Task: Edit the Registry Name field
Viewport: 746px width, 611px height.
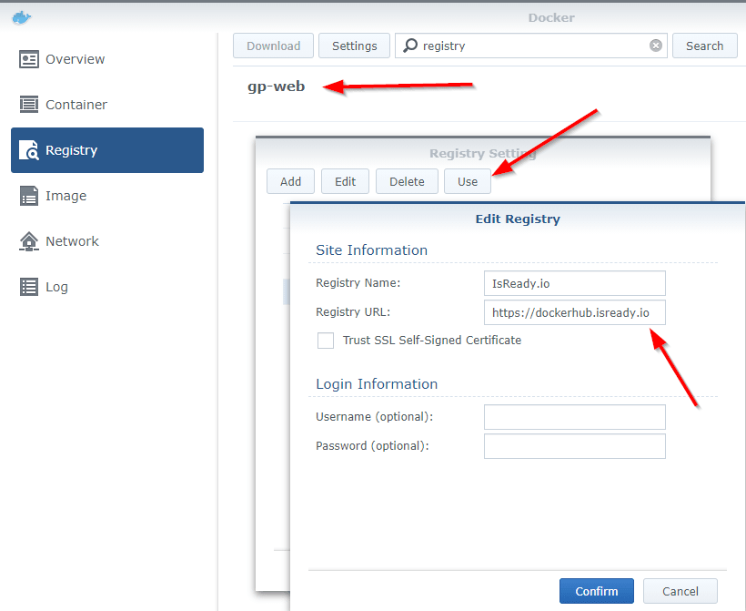Action: point(575,283)
